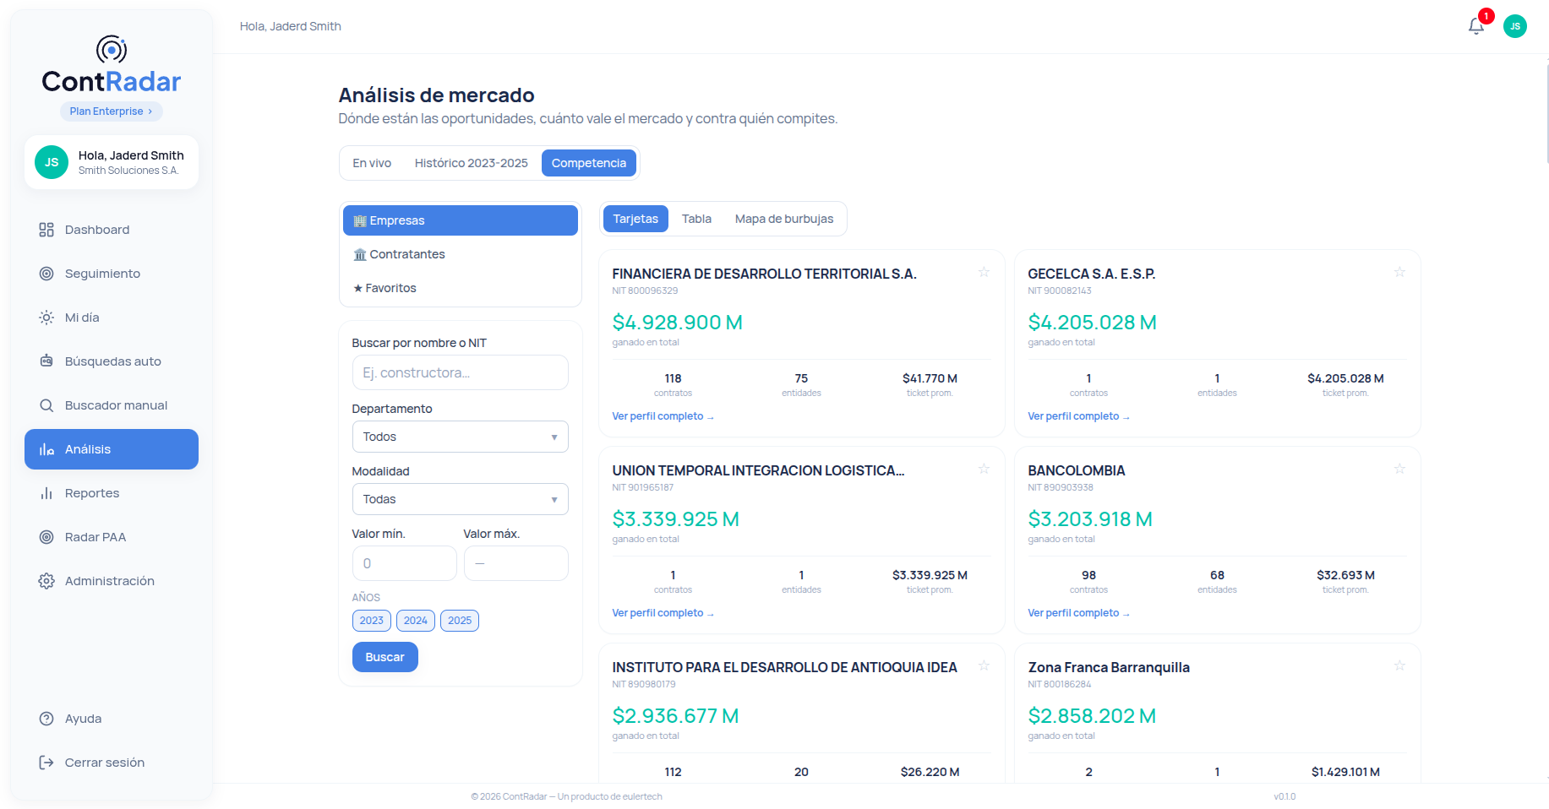Open the Reportes sidebar page
The height and width of the screenshot is (809, 1549).
click(112, 493)
